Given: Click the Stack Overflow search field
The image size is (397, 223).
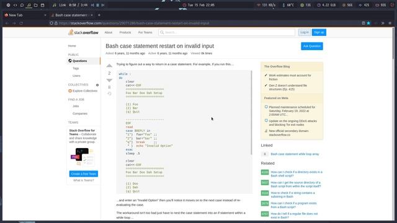Looking at the screenshot, I should click(226, 32).
